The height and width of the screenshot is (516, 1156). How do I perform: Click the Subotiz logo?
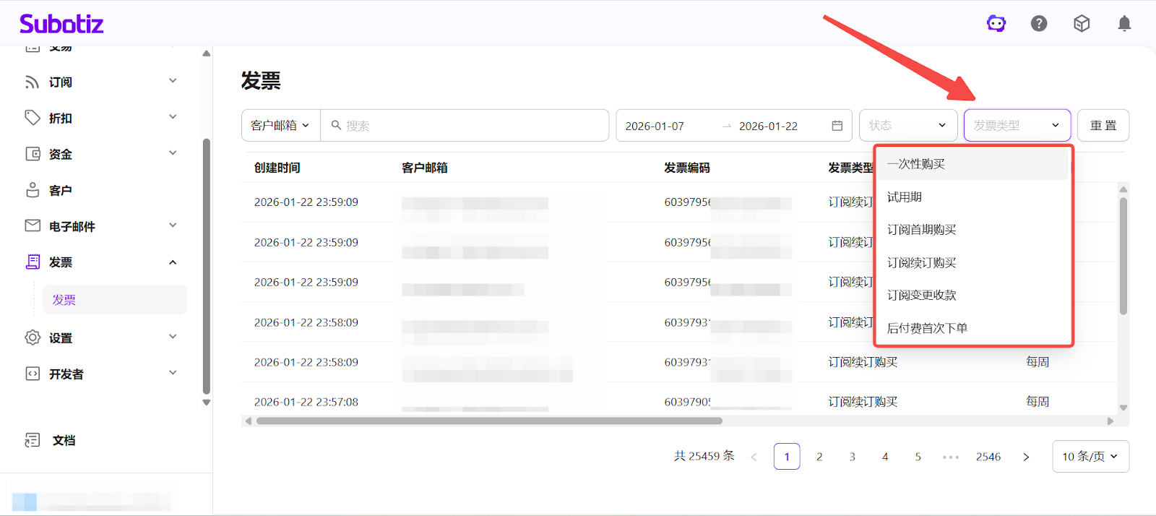[61, 24]
